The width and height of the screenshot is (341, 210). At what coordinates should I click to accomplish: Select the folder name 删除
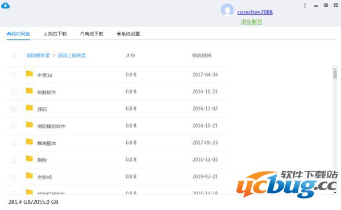click(42, 160)
